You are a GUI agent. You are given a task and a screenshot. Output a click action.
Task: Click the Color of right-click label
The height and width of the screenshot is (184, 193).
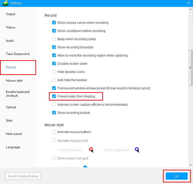(x=116, y=150)
